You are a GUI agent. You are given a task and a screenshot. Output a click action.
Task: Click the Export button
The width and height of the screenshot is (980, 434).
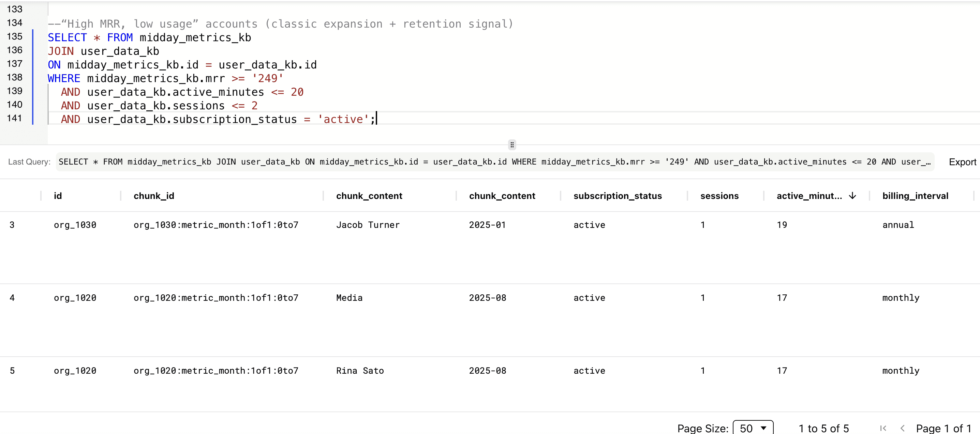[962, 162]
